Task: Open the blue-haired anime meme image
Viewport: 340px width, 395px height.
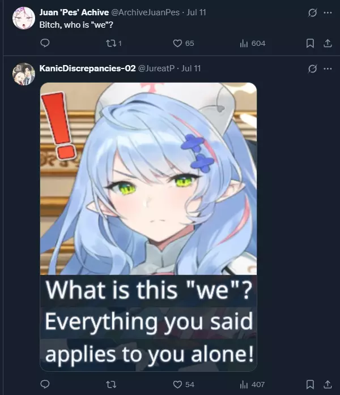Action: (148, 227)
